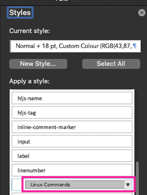Click the Current style text field

coord(75,46)
